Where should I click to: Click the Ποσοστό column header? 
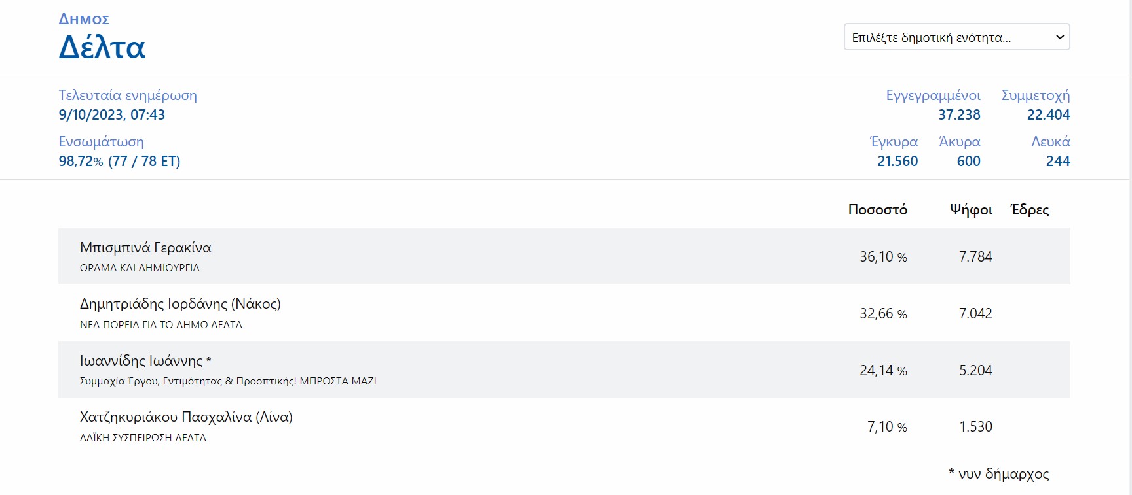(x=877, y=210)
